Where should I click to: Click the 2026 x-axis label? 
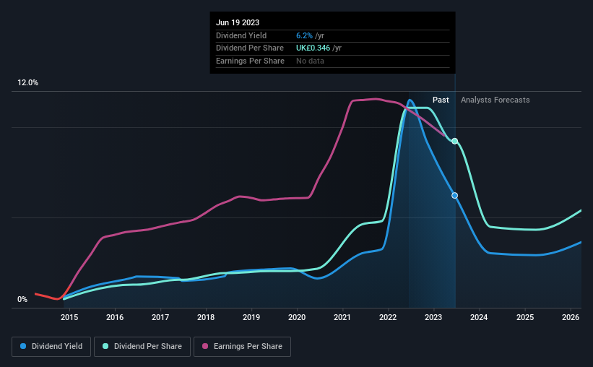[x=571, y=317]
